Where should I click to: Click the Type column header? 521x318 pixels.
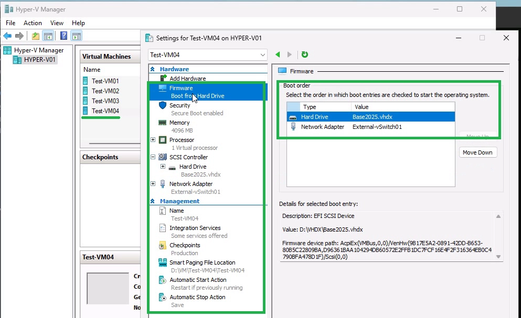325,107
